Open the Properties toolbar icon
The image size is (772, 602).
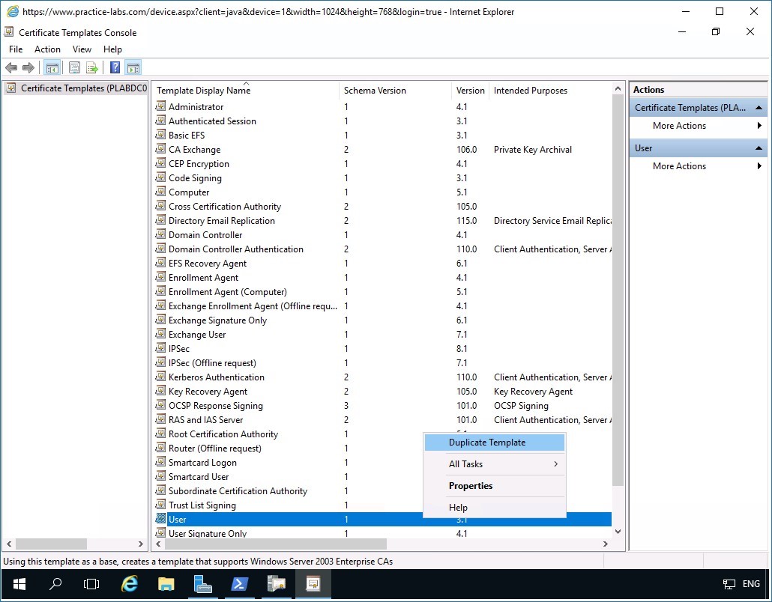coord(74,67)
